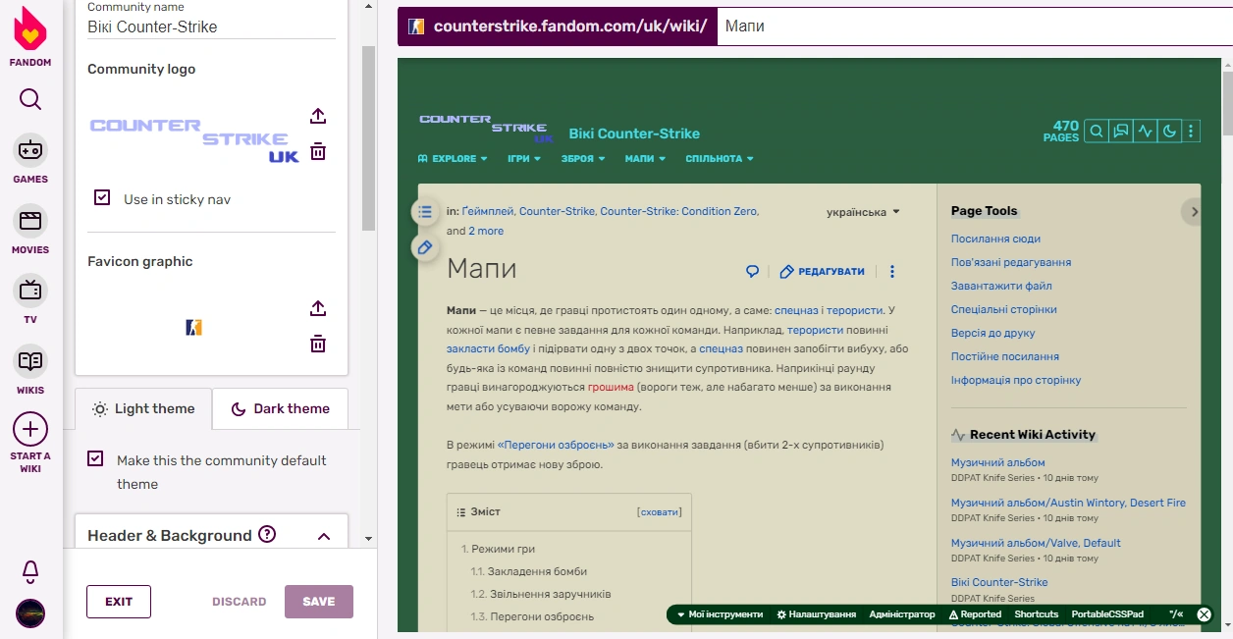Click the Community name input field

(211, 27)
